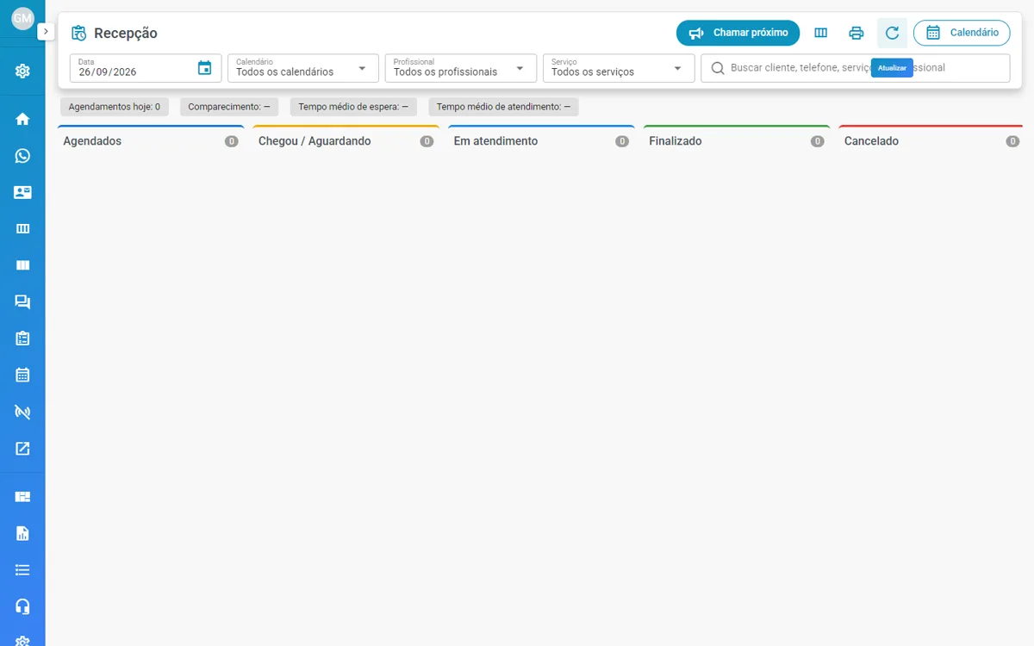This screenshot has width=1034, height=646.
Task: Open the external link icon in sidebar
Action: (x=22, y=449)
